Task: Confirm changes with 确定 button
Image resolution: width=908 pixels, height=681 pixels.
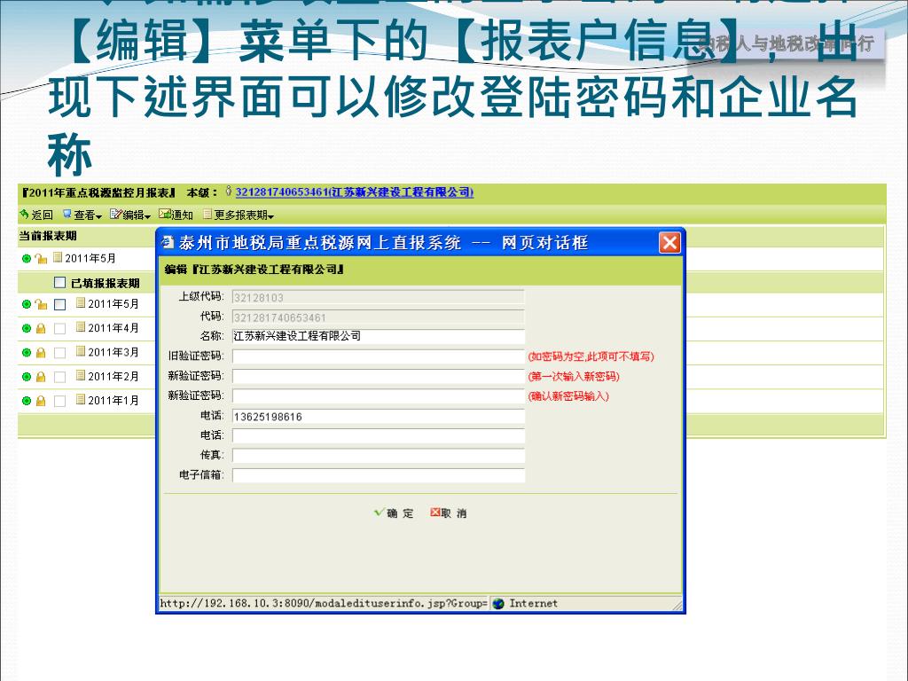Action: click(x=395, y=513)
